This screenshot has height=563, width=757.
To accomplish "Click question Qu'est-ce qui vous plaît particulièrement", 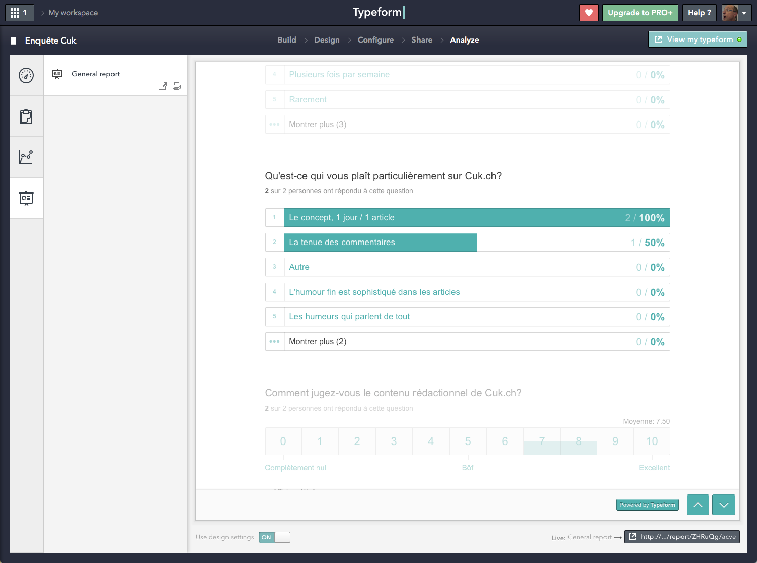I will tap(383, 176).
